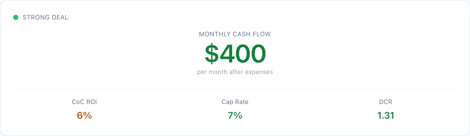Click the green status dot indicator
The height and width of the screenshot is (136, 470).
pyautogui.click(x=16, y=17)
